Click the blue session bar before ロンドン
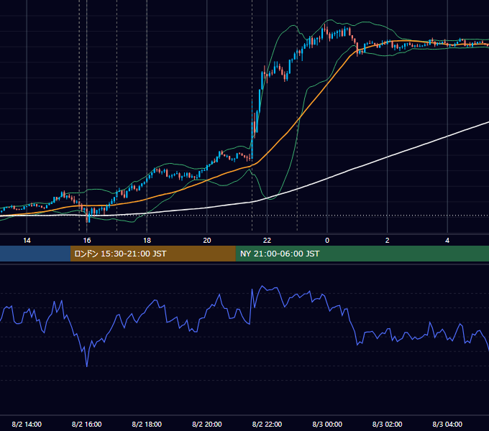The width and height of the screenshot is (489, 431). click(x=35, y=254)
